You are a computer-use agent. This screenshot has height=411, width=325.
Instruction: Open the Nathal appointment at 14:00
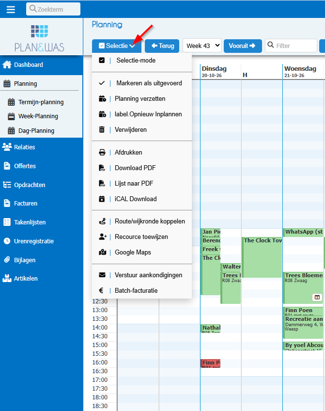point(211,329)
